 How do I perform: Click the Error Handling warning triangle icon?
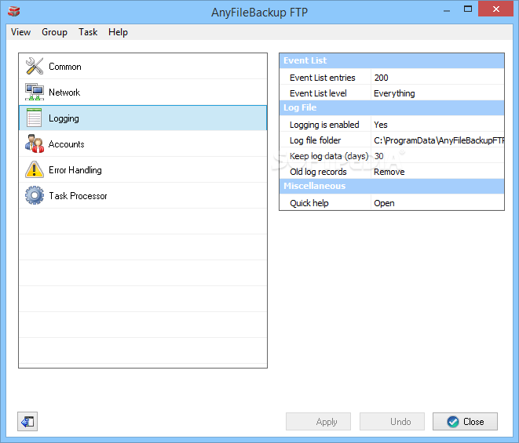[35, 169]
